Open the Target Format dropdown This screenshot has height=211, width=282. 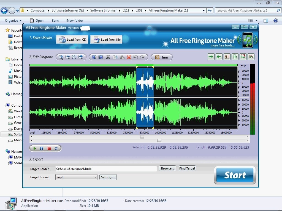click(95, 177)
